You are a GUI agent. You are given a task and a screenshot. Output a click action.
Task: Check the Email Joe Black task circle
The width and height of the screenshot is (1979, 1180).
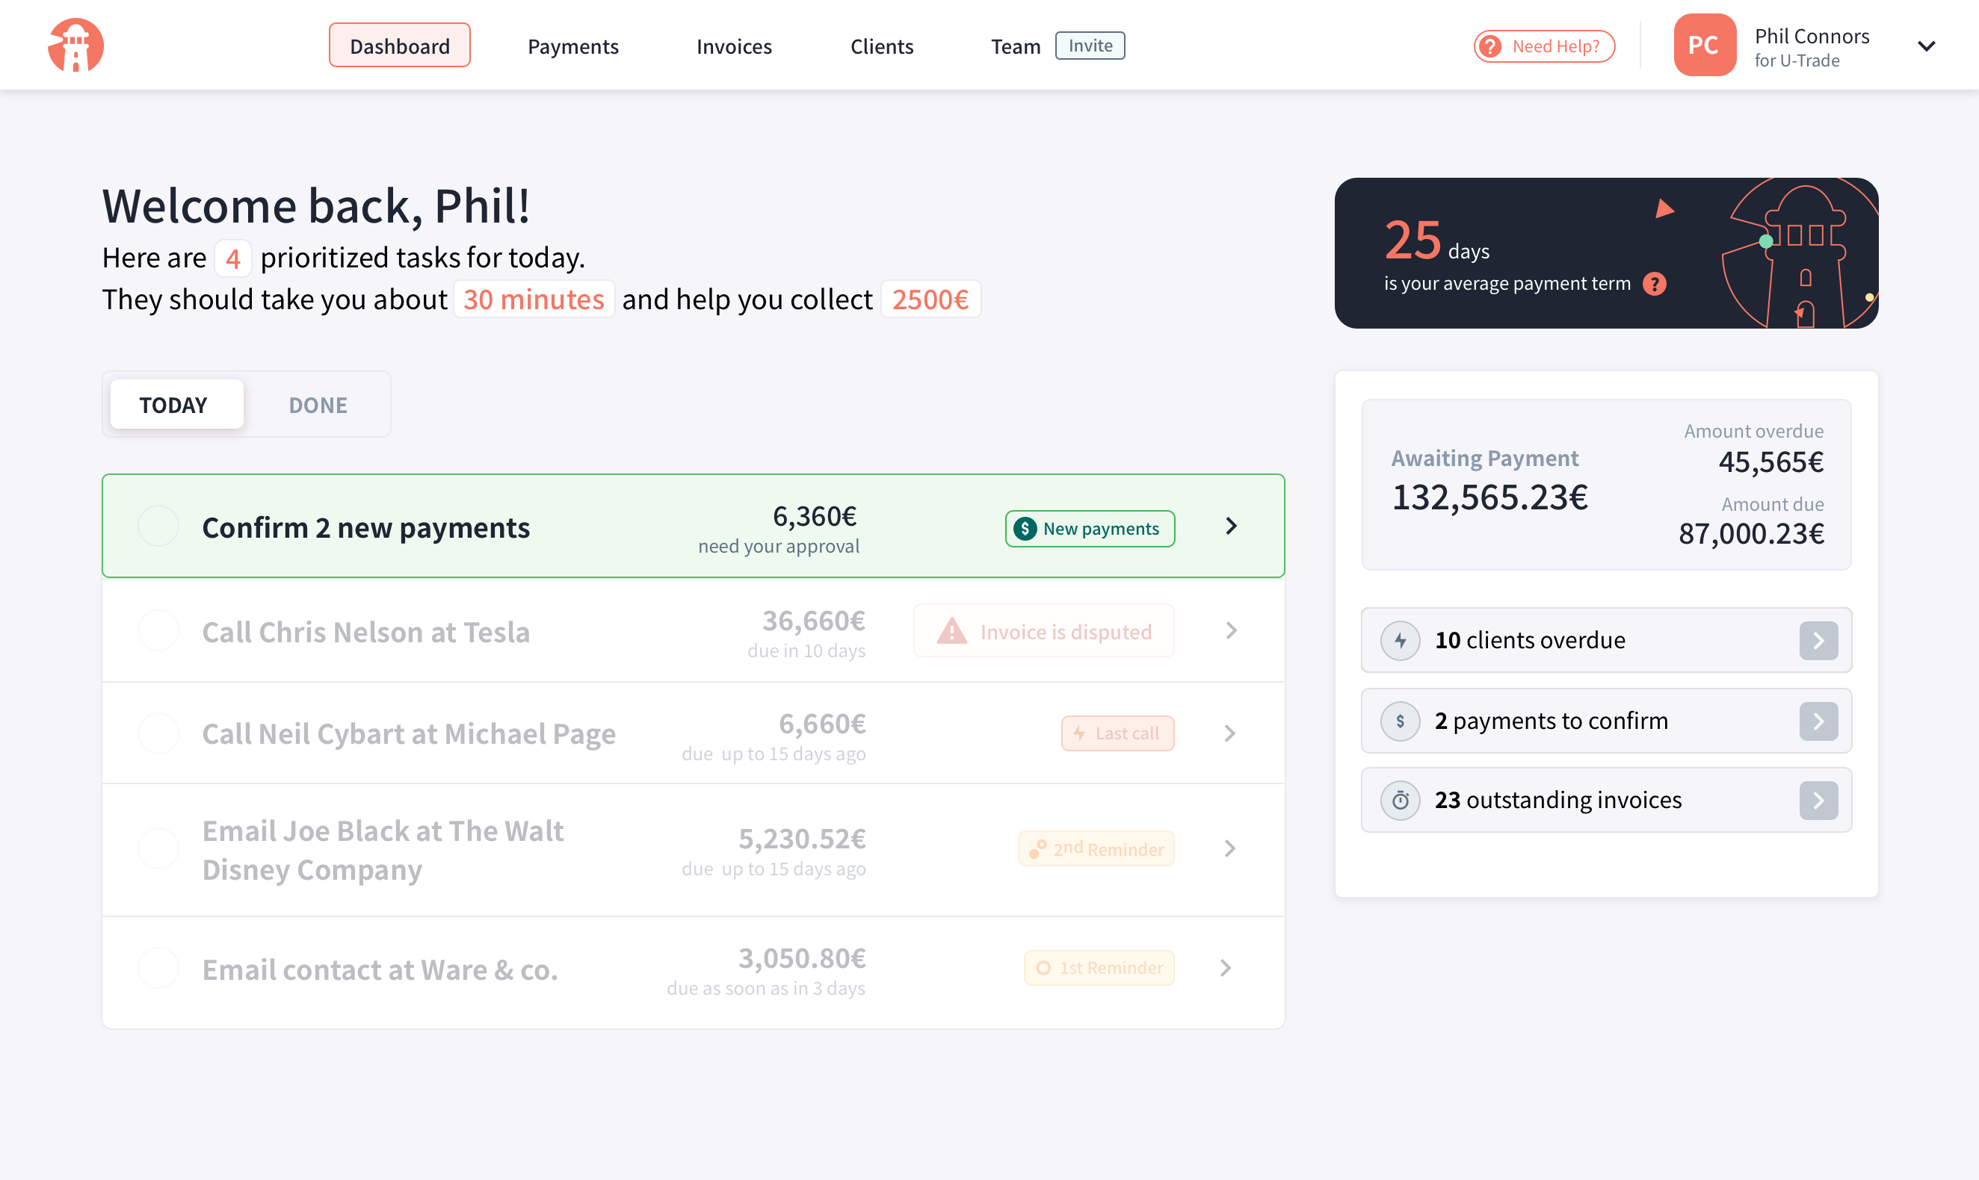(158, 849)
